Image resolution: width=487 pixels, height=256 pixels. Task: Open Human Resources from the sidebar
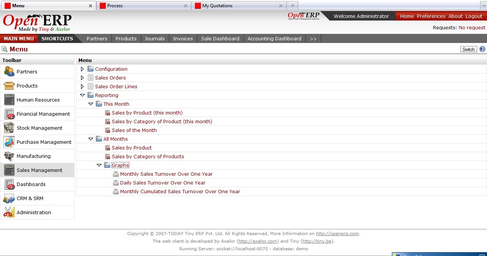pyautogui.click(x=9, y=100)
